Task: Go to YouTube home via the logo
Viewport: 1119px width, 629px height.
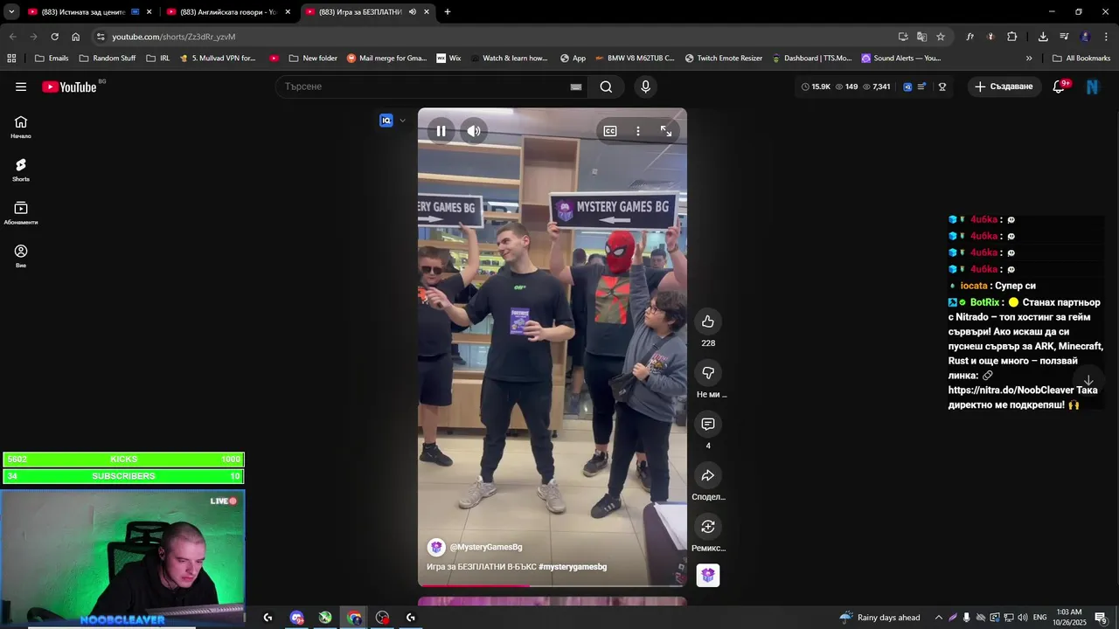Action: (69, 86)
